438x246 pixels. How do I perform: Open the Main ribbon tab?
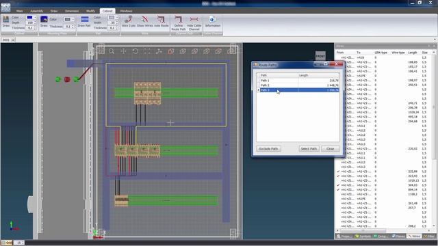(20, 11)
